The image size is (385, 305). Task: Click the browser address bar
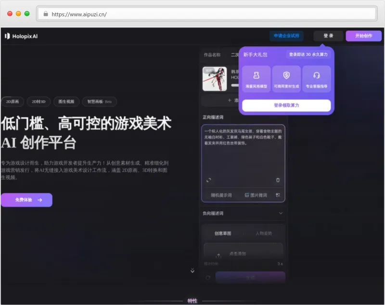click(x=207, y=14)
